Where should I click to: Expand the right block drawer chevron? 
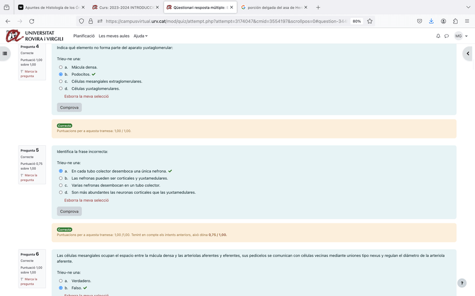pos(468,54)
